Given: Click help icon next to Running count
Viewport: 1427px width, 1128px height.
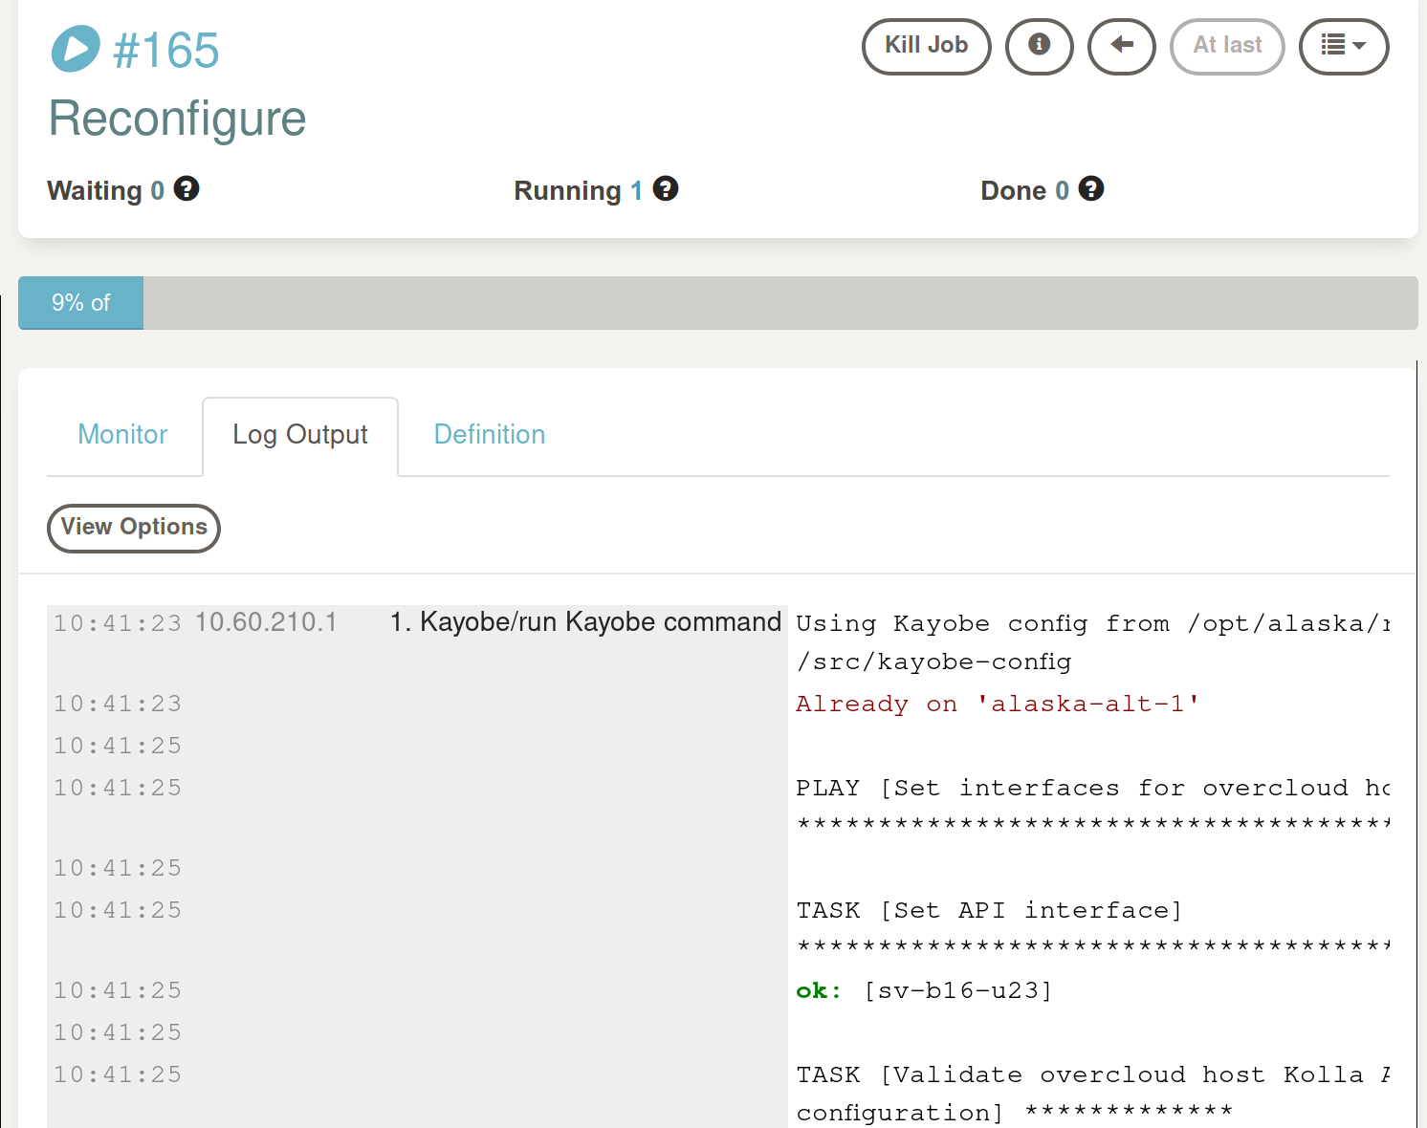Looking at the screenshot, I should pyautogui.click(x=666, y=189).
